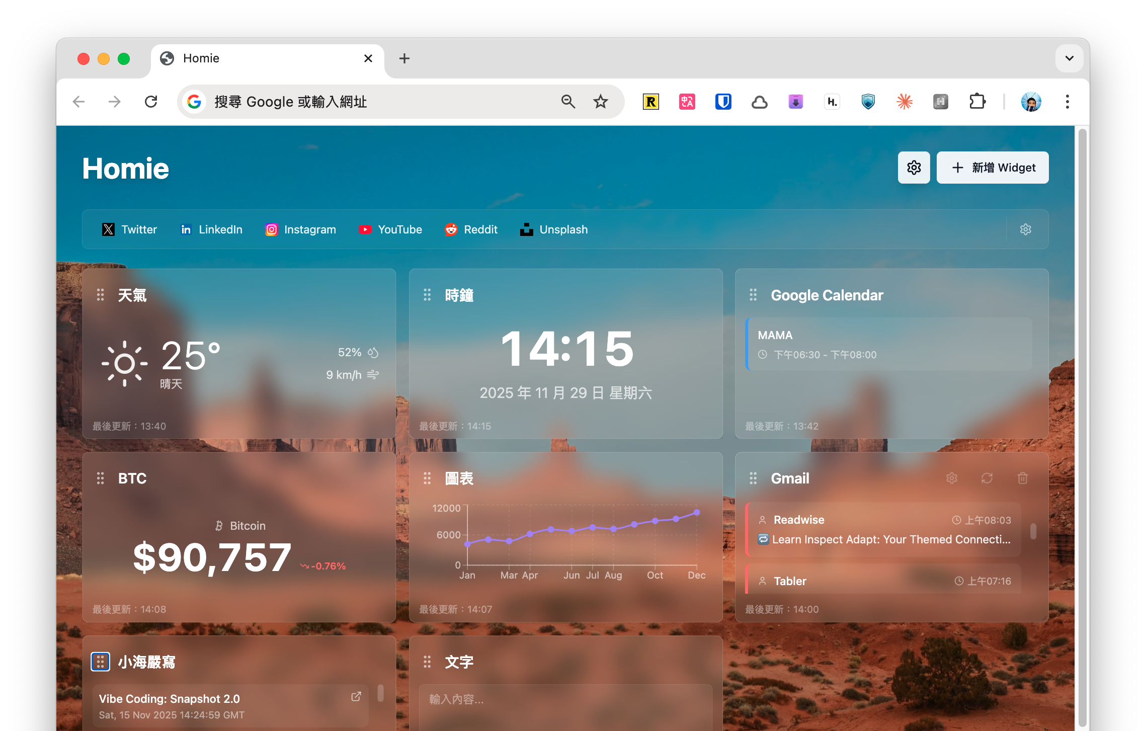Grab the Gmail widget drag handle
This screenshot has width=1146, height=731.
click(753, 478)
